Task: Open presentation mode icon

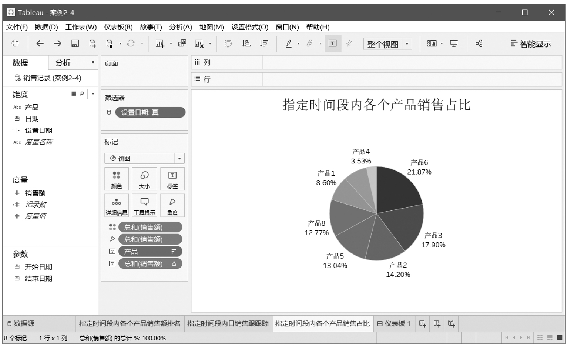Action: pyautogui.click(x=454, y=44)
